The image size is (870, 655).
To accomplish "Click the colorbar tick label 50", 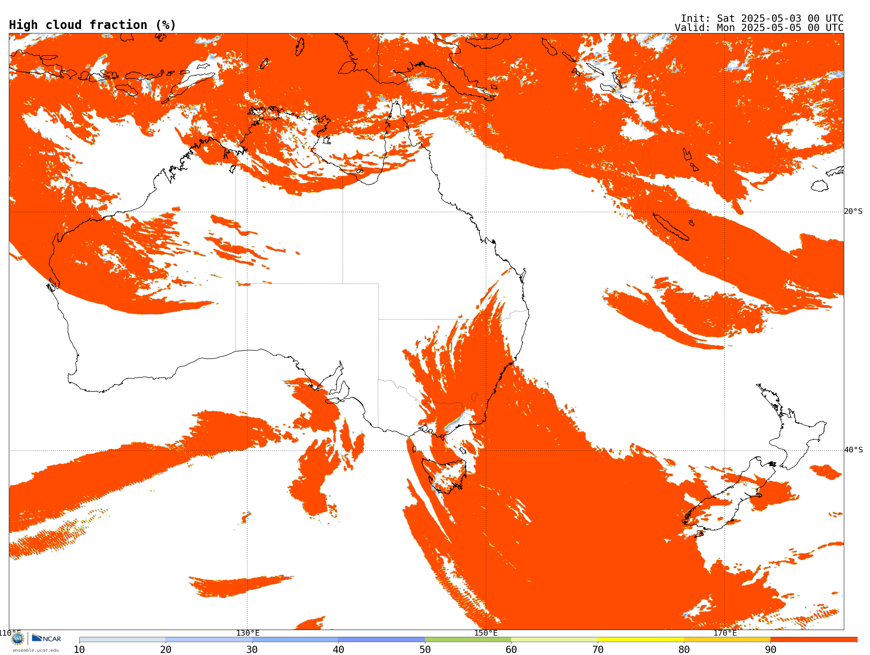I will pos(425,650).
